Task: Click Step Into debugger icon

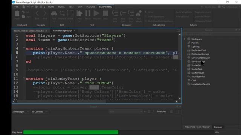Action: click(x=115, y=13)
